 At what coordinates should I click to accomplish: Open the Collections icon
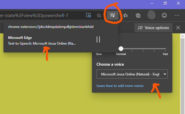pyautogui.click(x=138, y=15)
